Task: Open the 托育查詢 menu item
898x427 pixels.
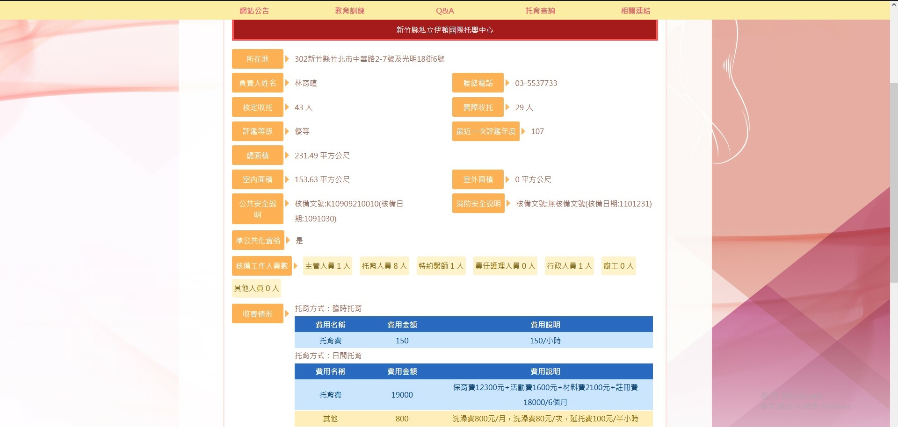Action: tap(540, 10)
